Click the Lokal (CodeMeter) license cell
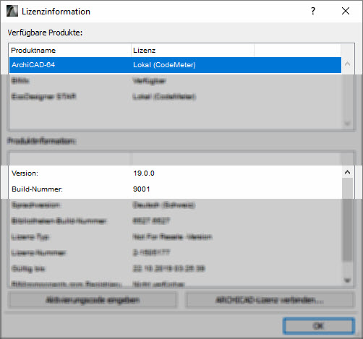This screenshot has height=339, width=363. click(164, 65)
